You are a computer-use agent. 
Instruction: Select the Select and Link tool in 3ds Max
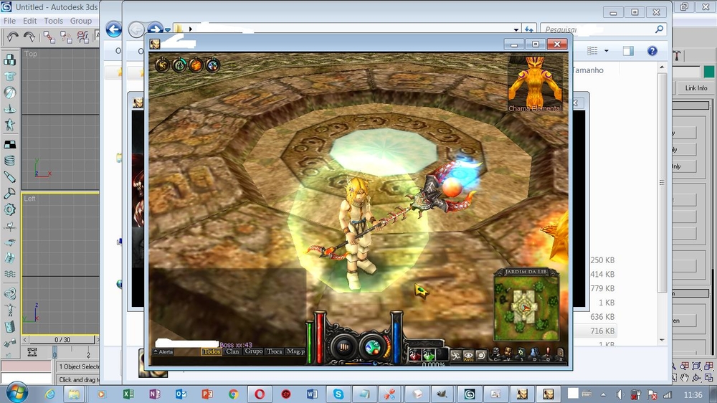pyautogui.click(x=49, y=37)
